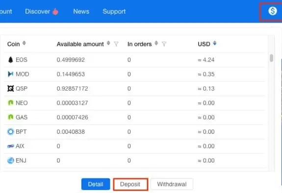This screenshot has height=193, width=282.
Task: Select the GAS amount 0.00007426
Action: coord(72,117)
